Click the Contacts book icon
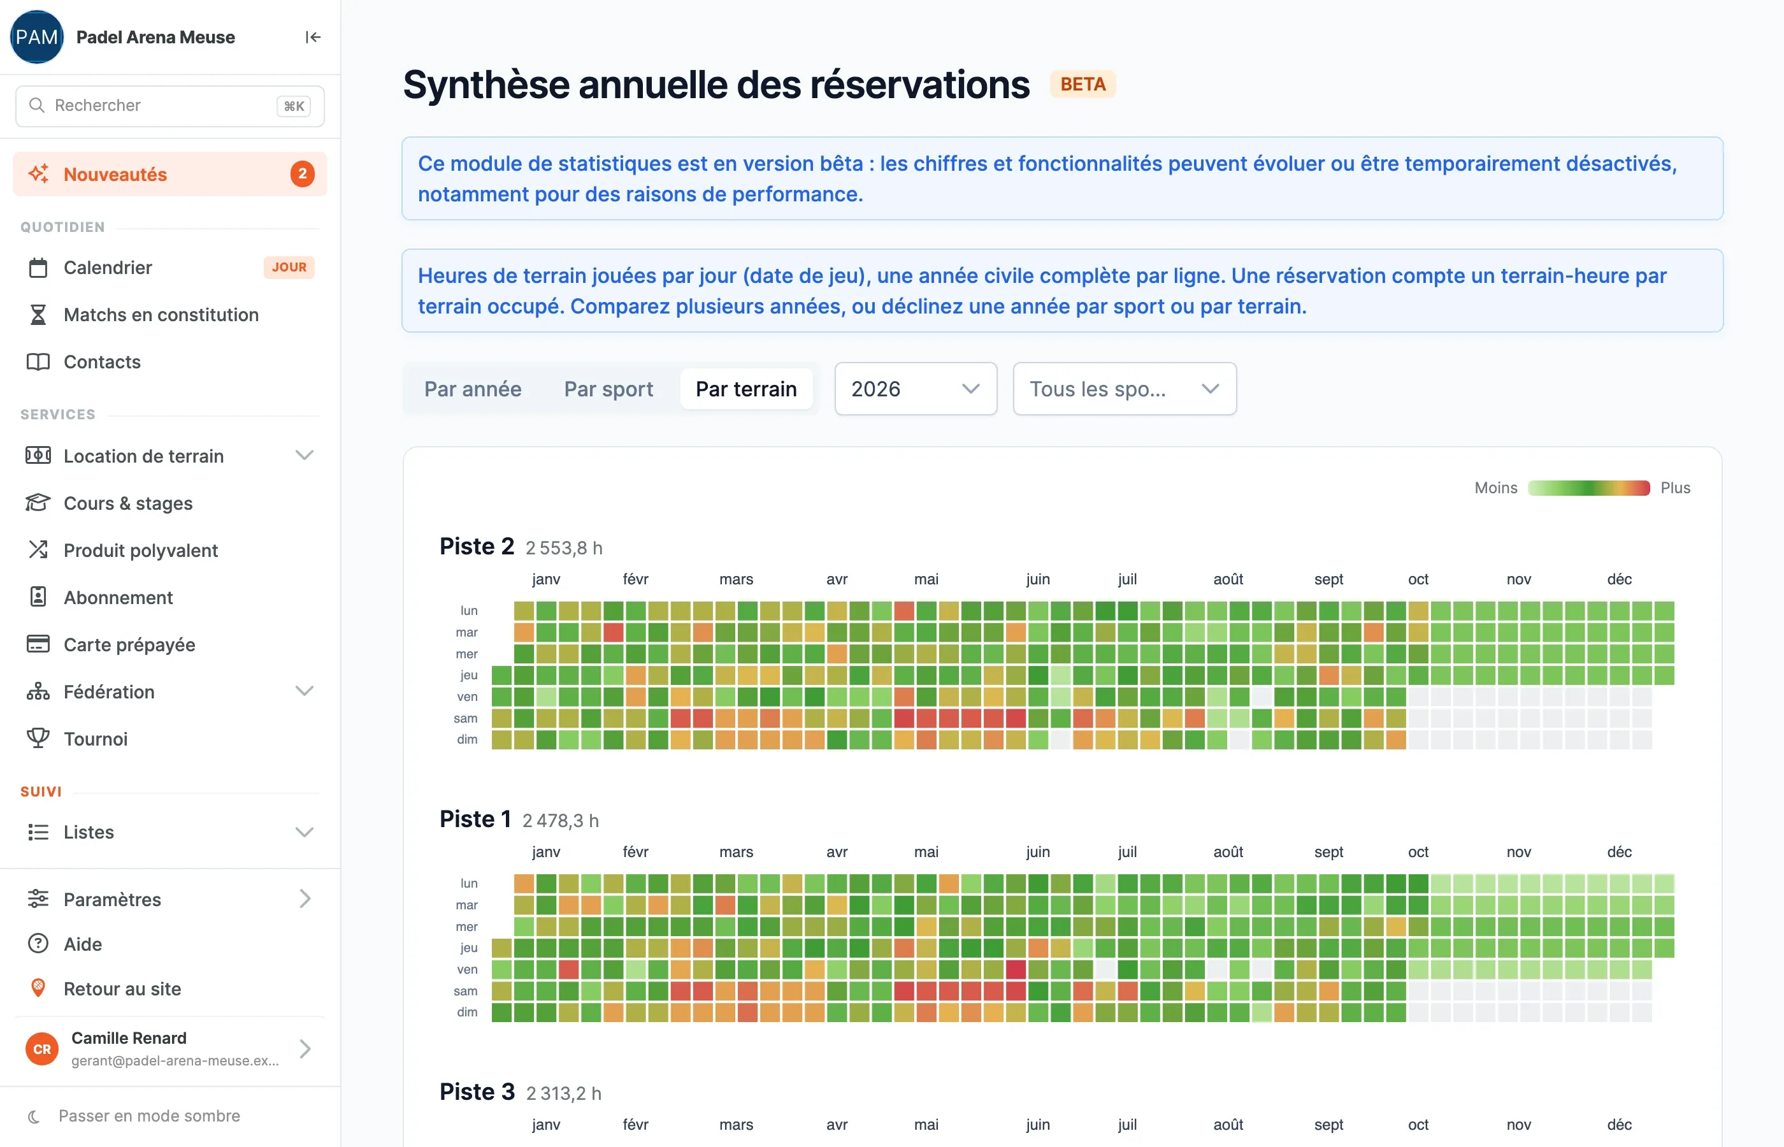The image size is (1784, 1147). (38, 362)
